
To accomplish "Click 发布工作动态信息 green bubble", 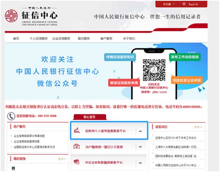I will (x=185, y=57).
